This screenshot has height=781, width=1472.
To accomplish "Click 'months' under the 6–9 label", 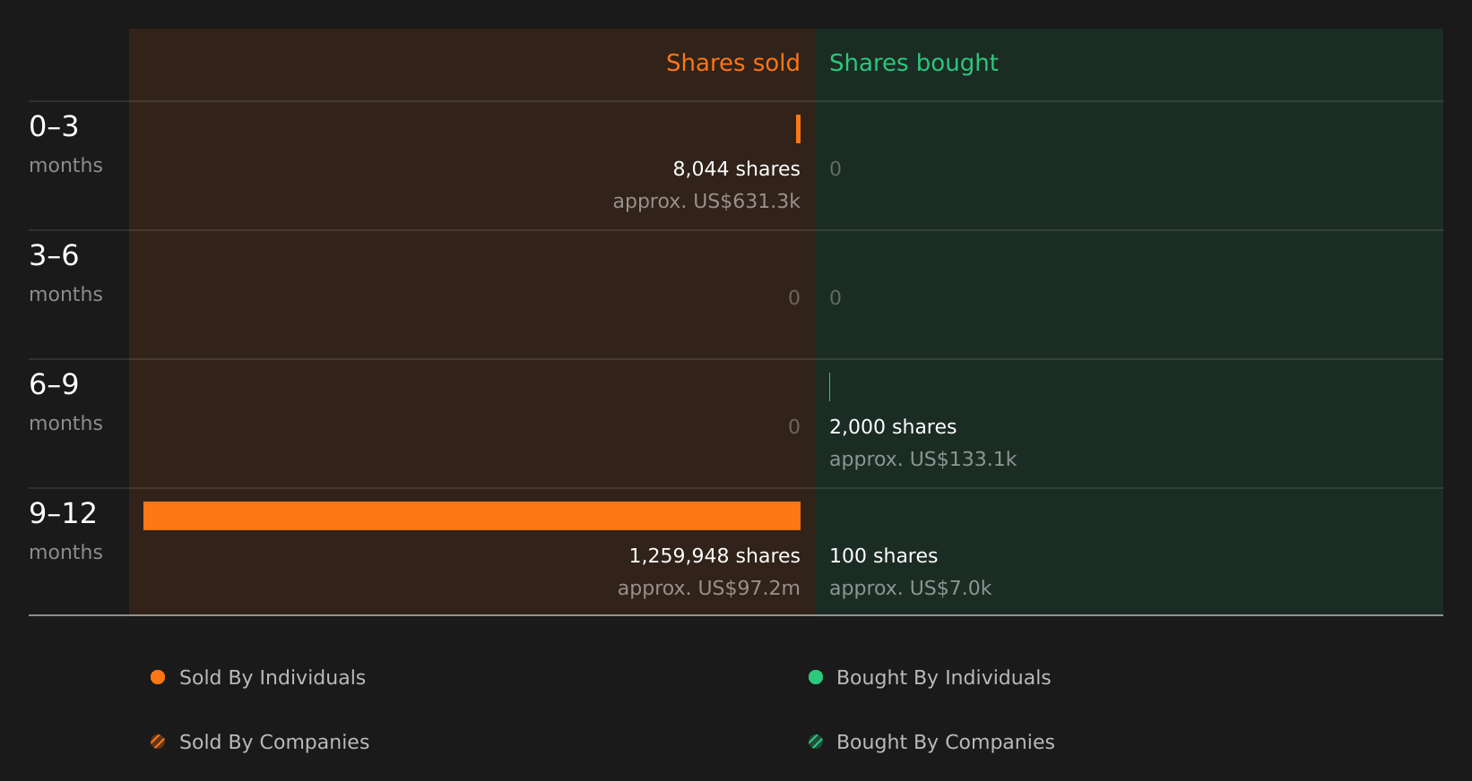I will (65, 424).
